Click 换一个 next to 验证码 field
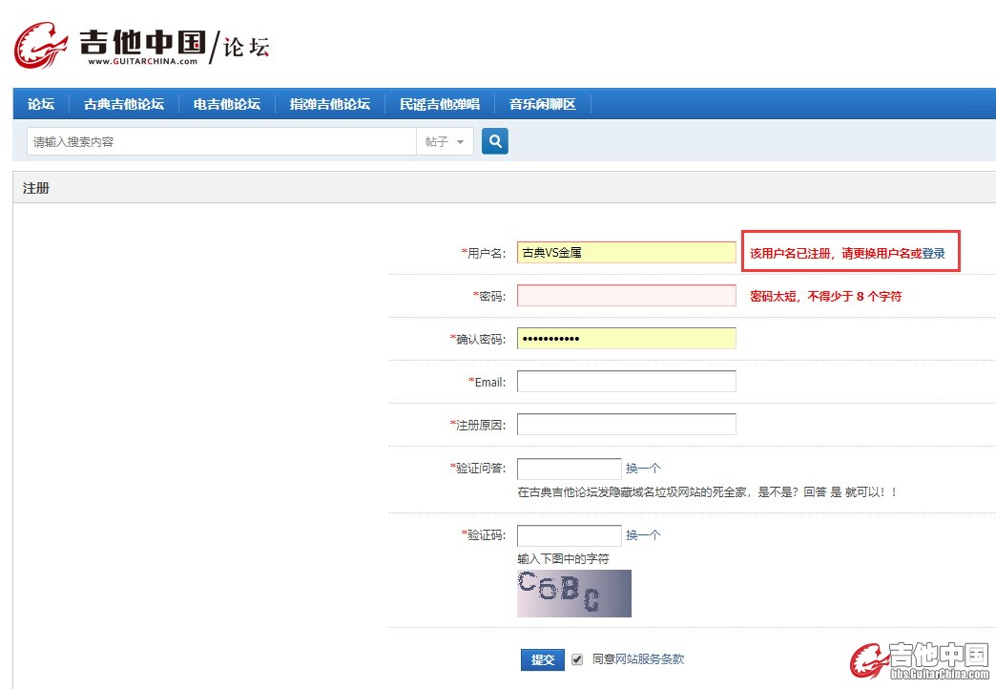This screenshot has width=996, height=689. 643,535
